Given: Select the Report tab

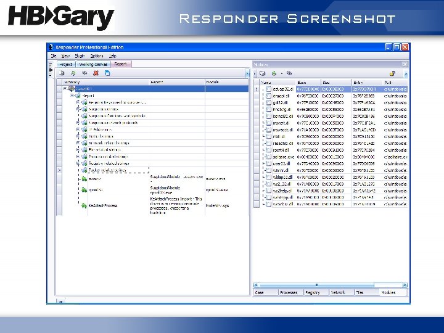Looking at the screenshot, I should [x=121, y=64].
